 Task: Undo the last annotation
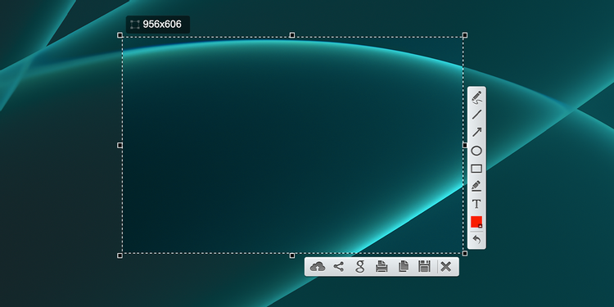[x=476, y=239]
